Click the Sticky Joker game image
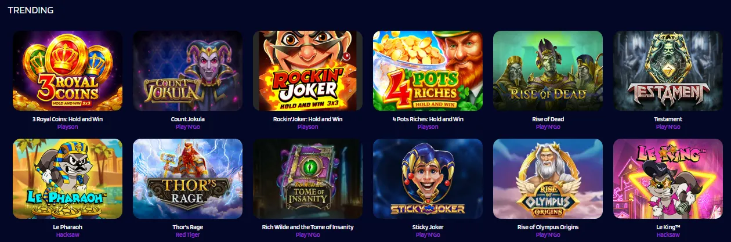The width and height of the screenshot is (731, 242). (x=428, y=179)
